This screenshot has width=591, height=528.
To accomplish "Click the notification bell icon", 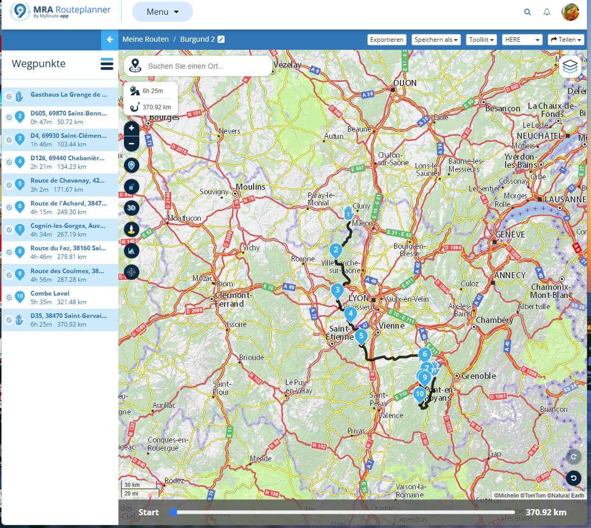I will click(547, 12).
